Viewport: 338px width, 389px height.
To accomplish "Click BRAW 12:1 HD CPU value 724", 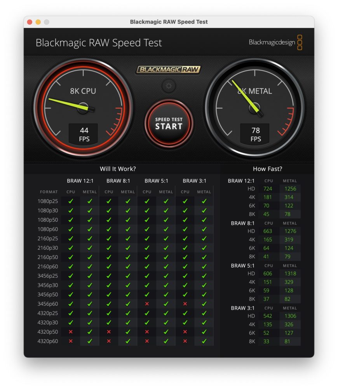I will (268, 189).
